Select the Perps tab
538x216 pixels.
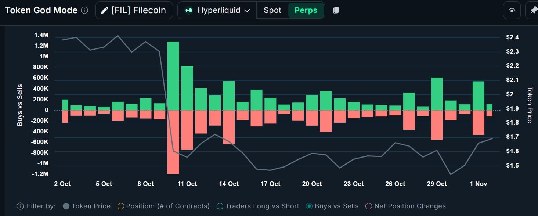[306, 10]
